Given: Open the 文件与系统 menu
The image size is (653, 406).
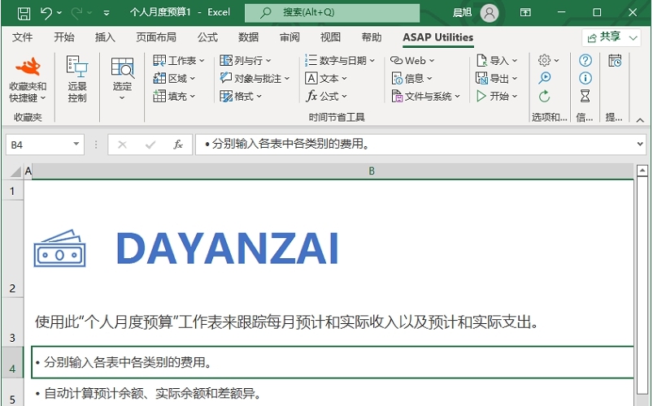Looking at the screenshot, I should [426, 96].
